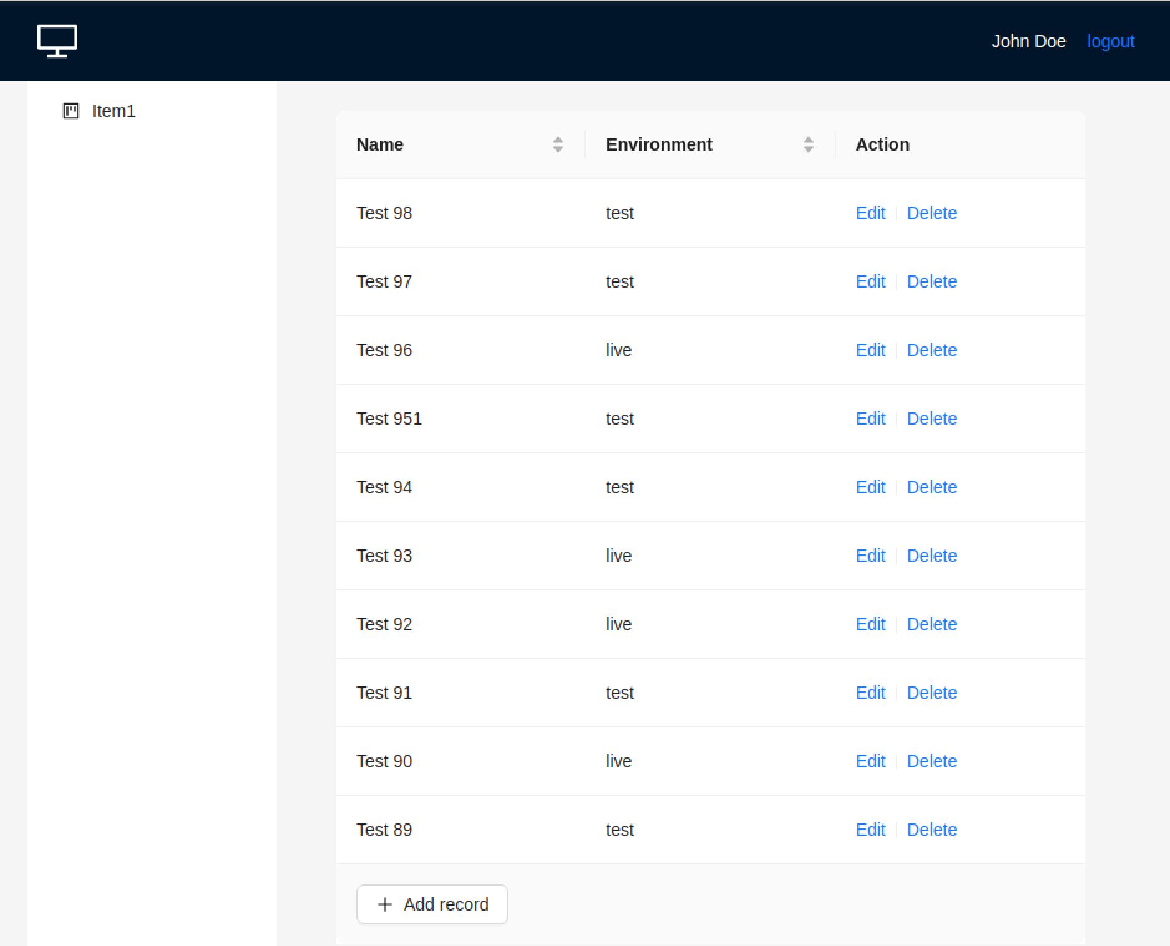Click the monitor logo in the navbar
This screenshot has width=1170, height=946.
click(57, 40)
